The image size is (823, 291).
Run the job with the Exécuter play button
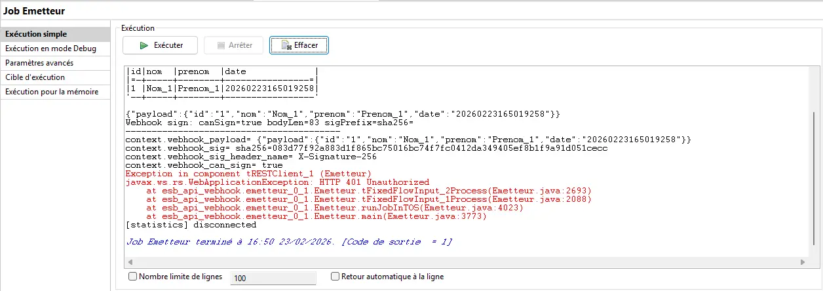(161, 45)
